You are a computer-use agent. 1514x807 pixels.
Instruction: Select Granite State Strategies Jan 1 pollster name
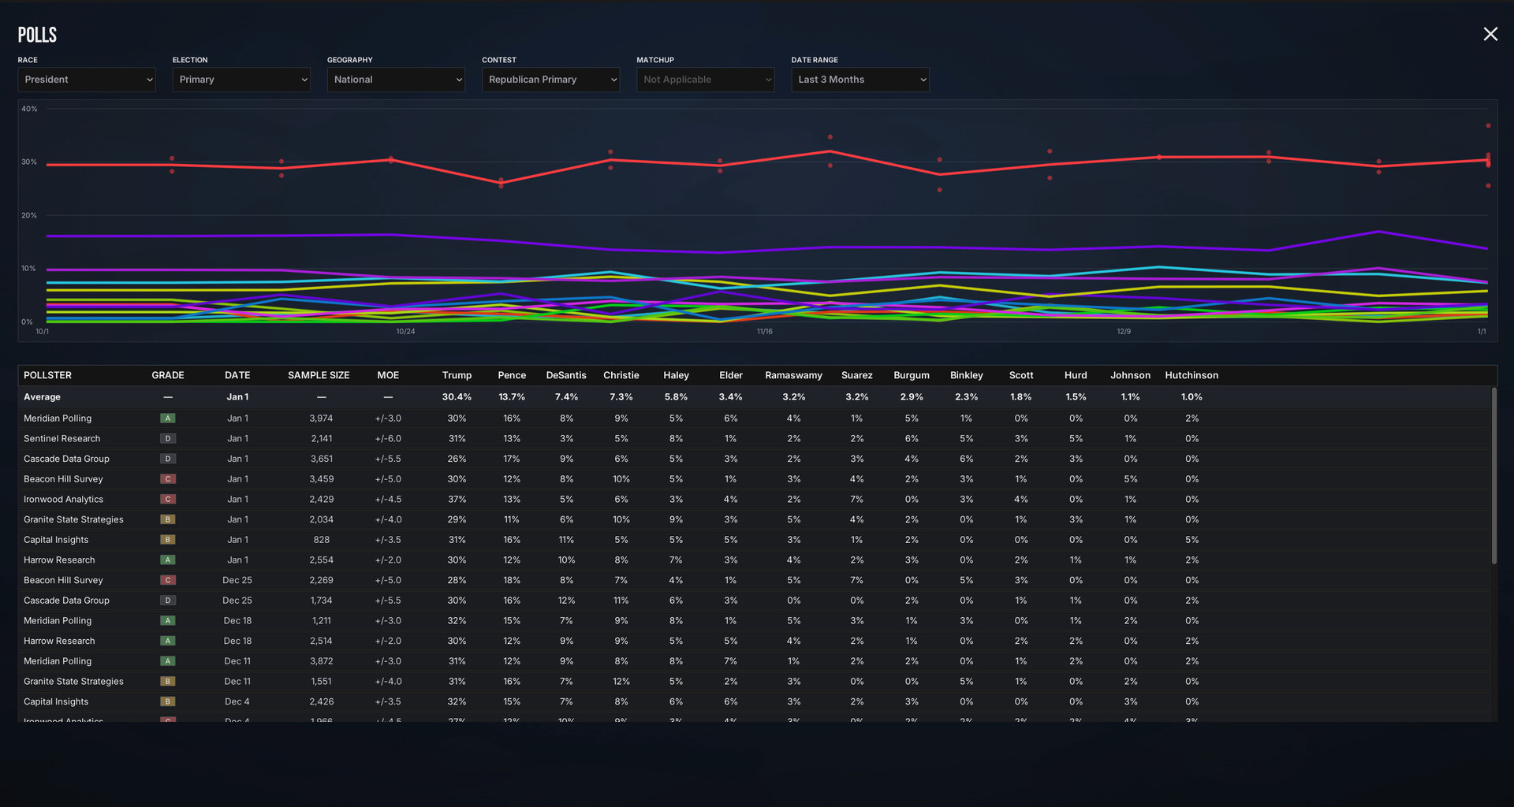(x=73, y=520)
